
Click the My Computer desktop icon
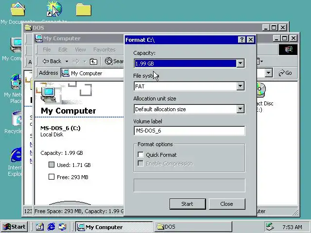[16, 45]
